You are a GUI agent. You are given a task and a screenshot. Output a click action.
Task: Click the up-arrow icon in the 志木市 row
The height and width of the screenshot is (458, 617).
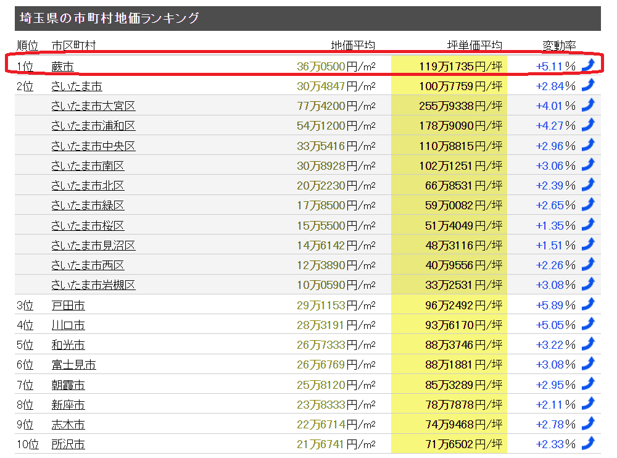coord(588,423)
